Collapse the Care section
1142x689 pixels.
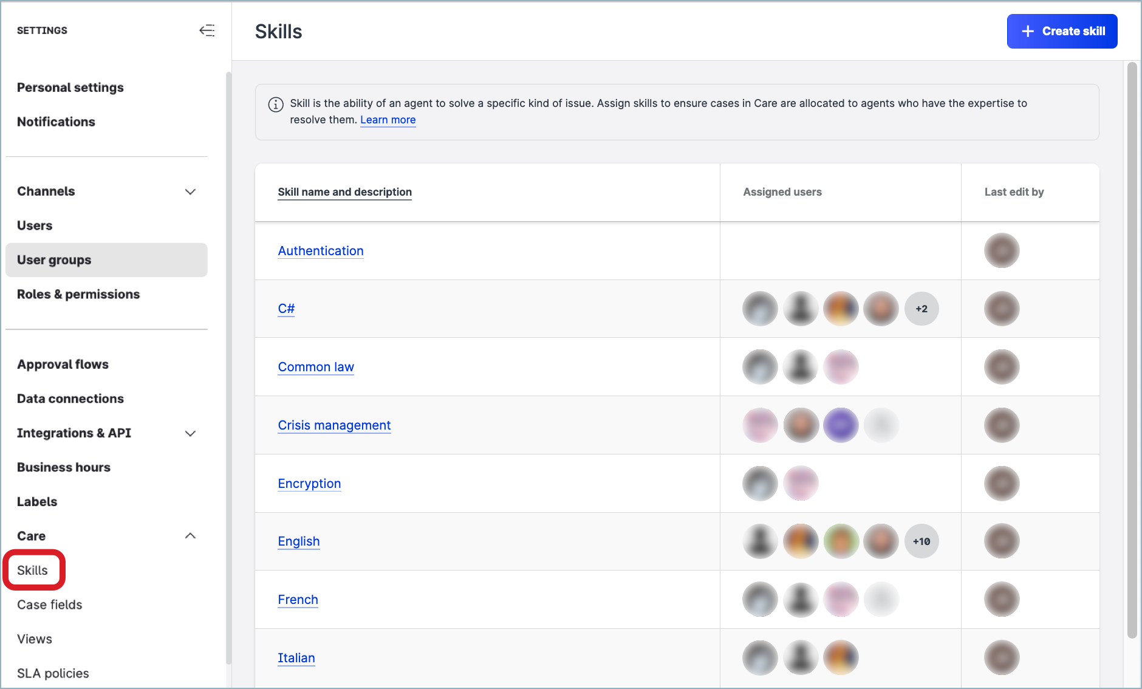click(190, 536)
